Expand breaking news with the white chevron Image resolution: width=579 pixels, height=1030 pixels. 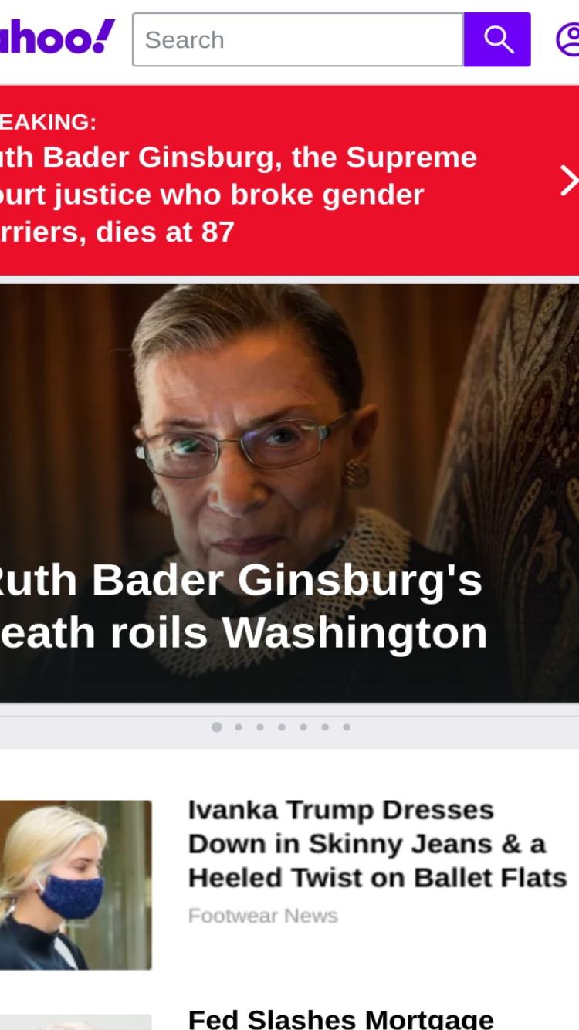tap(568, 181)
